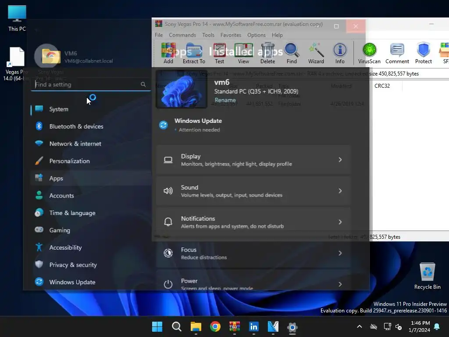Image resolution: width=449 pixels, height=337 pixels.
Task: Open Sound settings row
Action: coord(253,191)
